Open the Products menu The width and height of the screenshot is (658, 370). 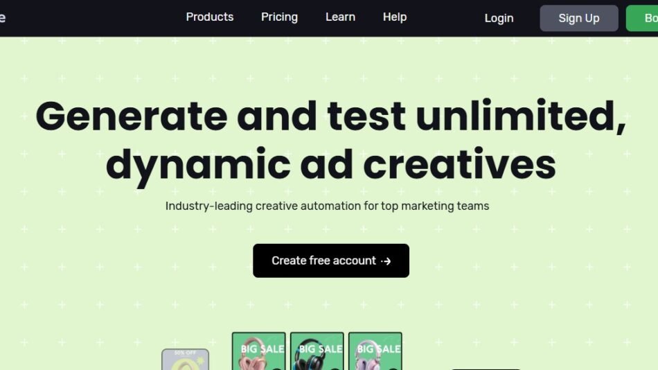click(209, 17)
